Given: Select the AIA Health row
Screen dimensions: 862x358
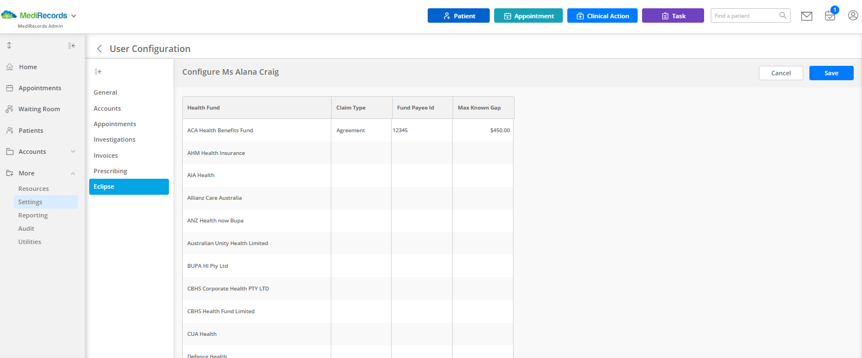Looking at the screenshot, I should point(348,175).
